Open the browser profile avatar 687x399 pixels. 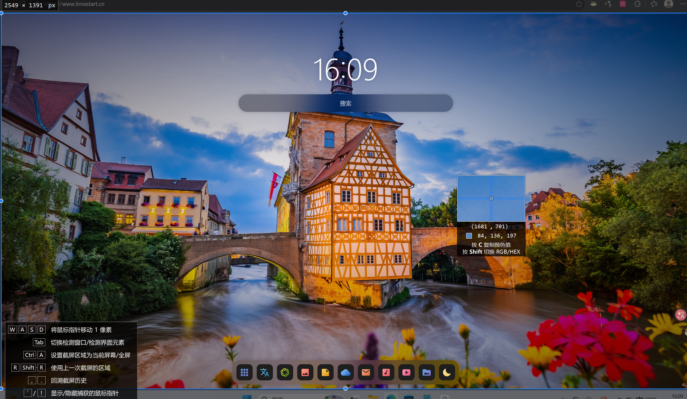click(x=669, y=4)
